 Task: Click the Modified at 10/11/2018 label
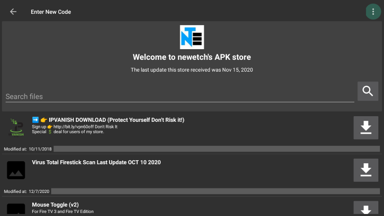(x=28, y=149)
